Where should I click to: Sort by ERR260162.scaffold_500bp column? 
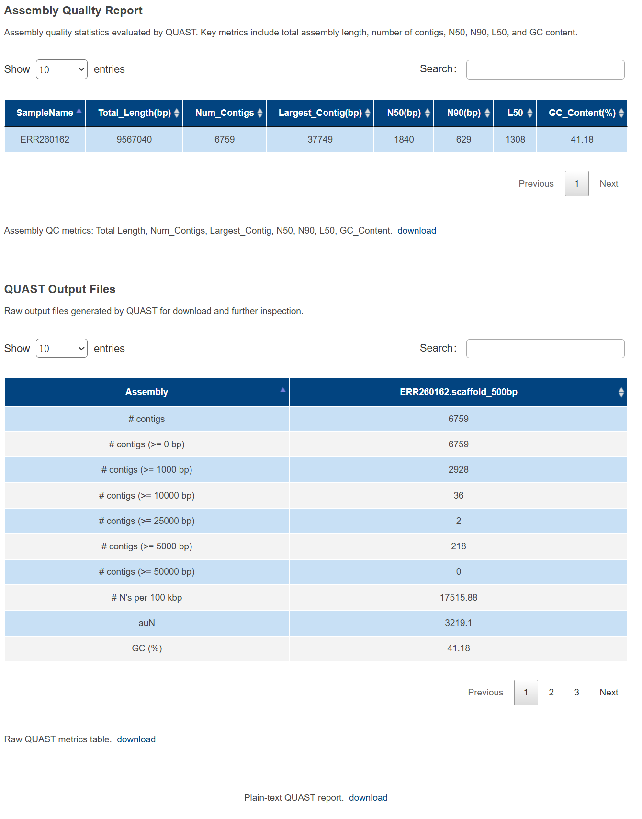459,392
